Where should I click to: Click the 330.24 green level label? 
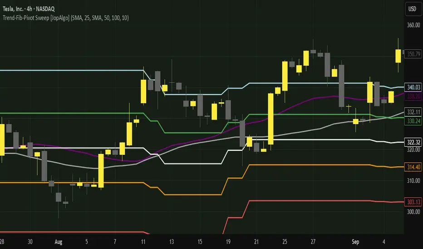pyautogui.click(x=413, y=121)
